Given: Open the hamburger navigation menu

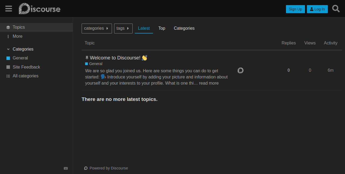Looking at the screenshot, I should (x=8, y=8).
